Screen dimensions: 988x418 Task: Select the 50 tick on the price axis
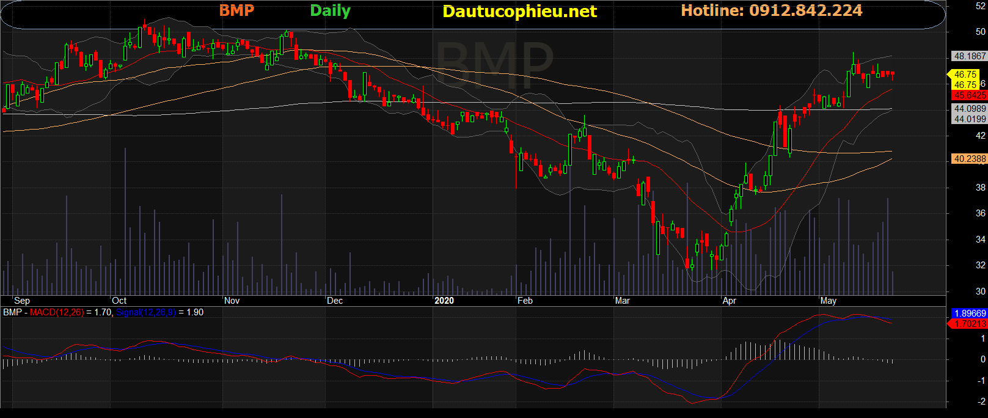tap(981, 32)
